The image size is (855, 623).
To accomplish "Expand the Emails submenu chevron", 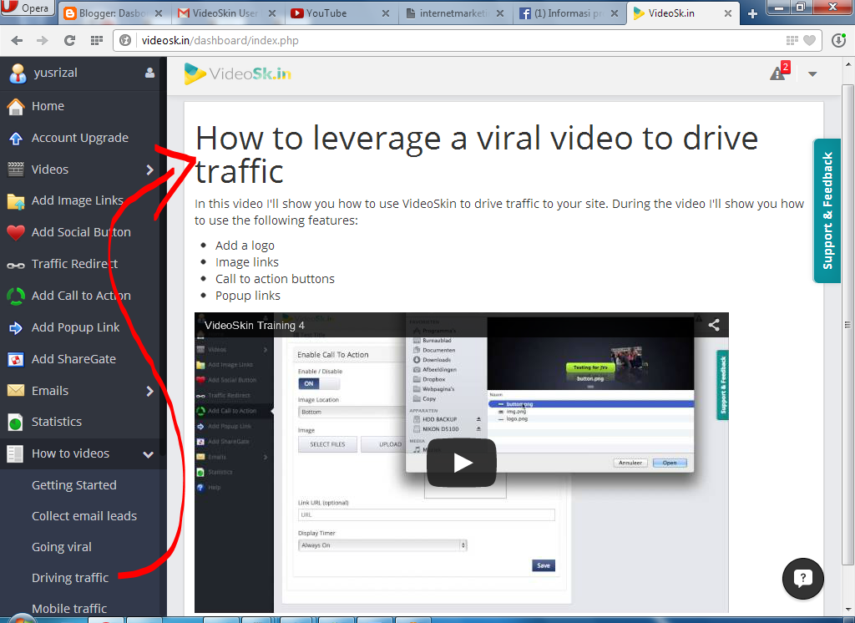I will [x=149, y=391].
